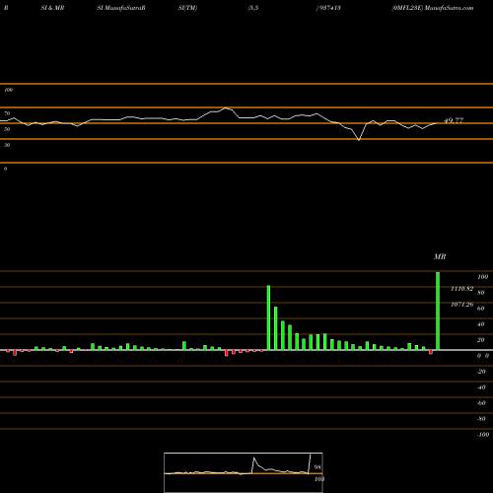Click the MR label above the bar chart

(440, 256)
